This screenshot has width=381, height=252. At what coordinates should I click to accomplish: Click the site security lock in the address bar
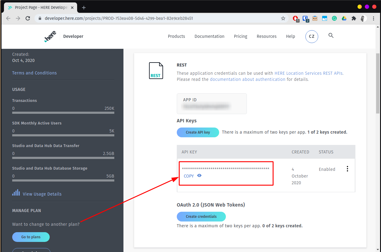click(39, 18)
